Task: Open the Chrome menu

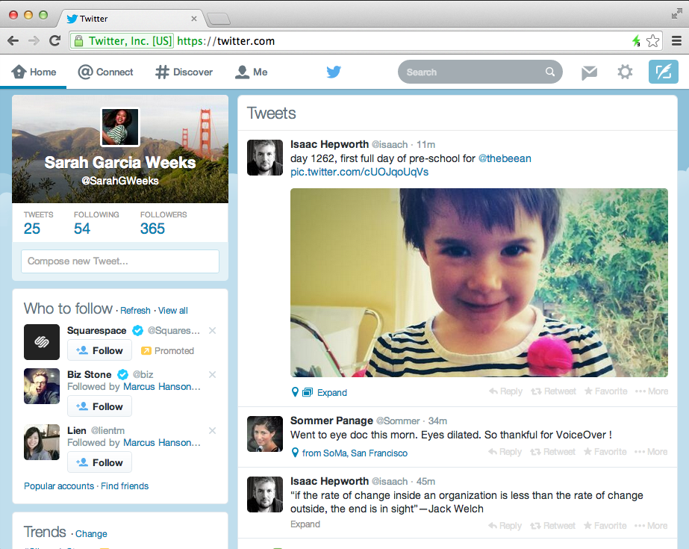Action: point(678,40)
